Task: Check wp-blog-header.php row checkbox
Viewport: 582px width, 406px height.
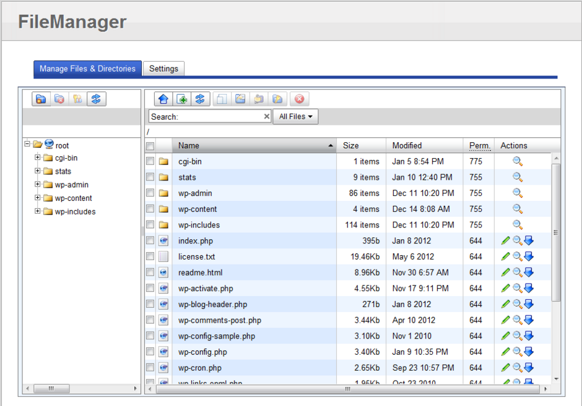Action: pyautogui.click(x=150, y=304)
